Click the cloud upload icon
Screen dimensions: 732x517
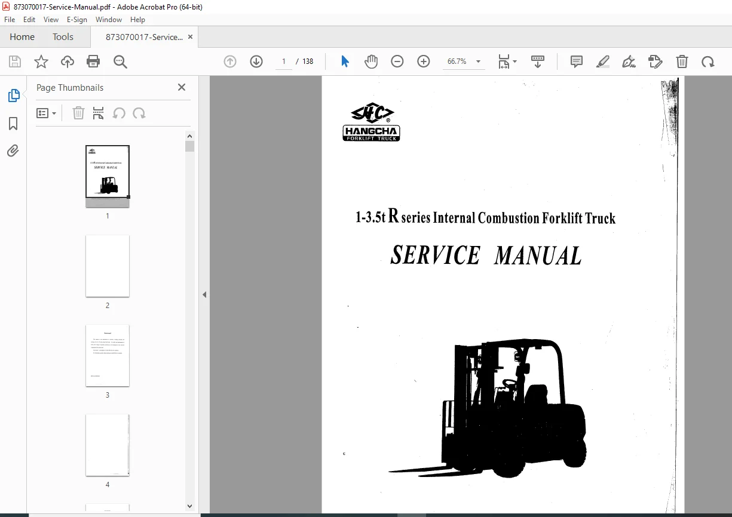(68, 61)
